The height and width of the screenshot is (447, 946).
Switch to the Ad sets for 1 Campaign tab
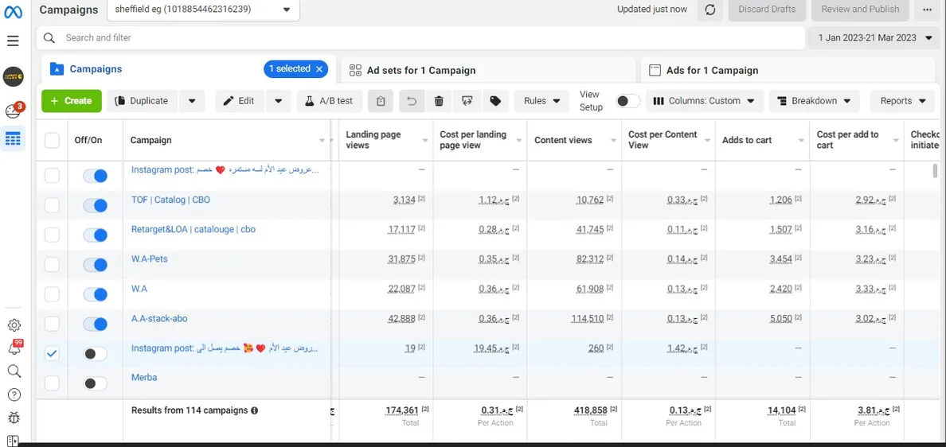(488, 70)
